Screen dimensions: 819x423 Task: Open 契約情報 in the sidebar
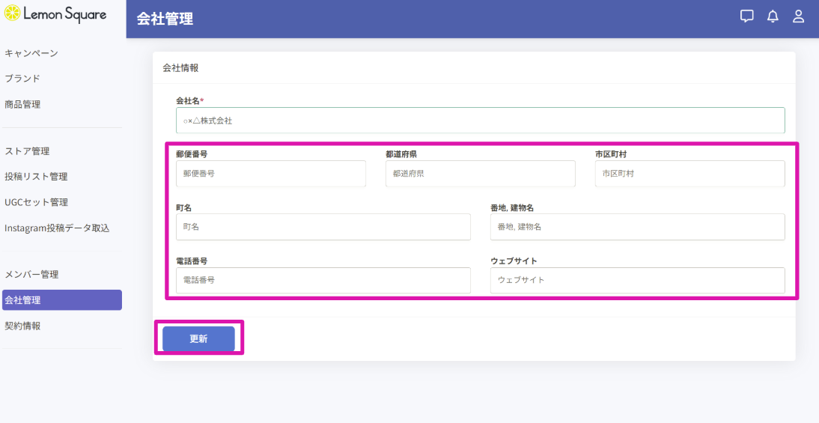[22, 326]
